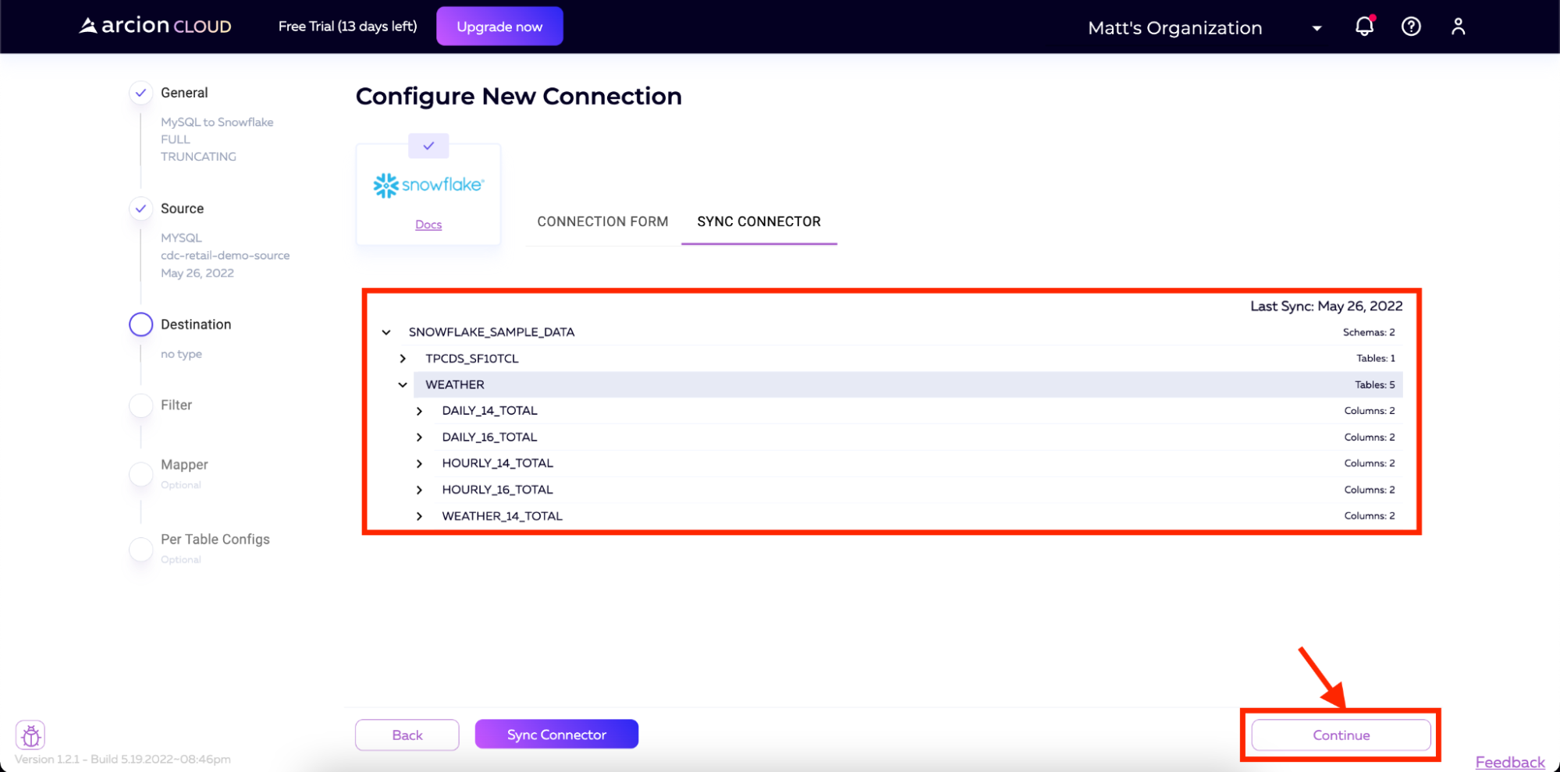Click the Columns: 2 count for DAILY_14_TOTAL

pyautogui.click(x=1369, y=411)
